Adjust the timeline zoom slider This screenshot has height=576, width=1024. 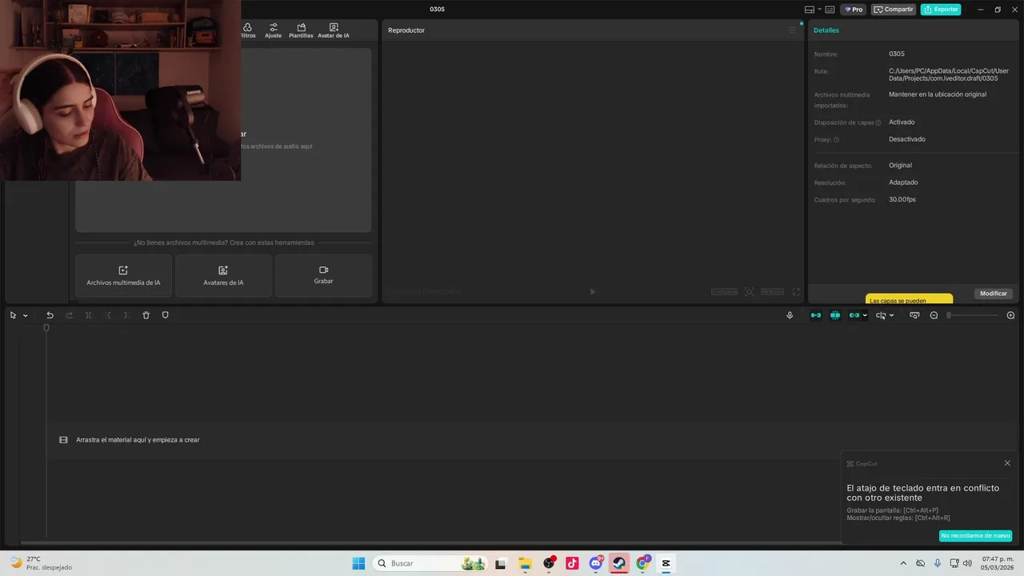pyautogui.click(x=973, y=315)
